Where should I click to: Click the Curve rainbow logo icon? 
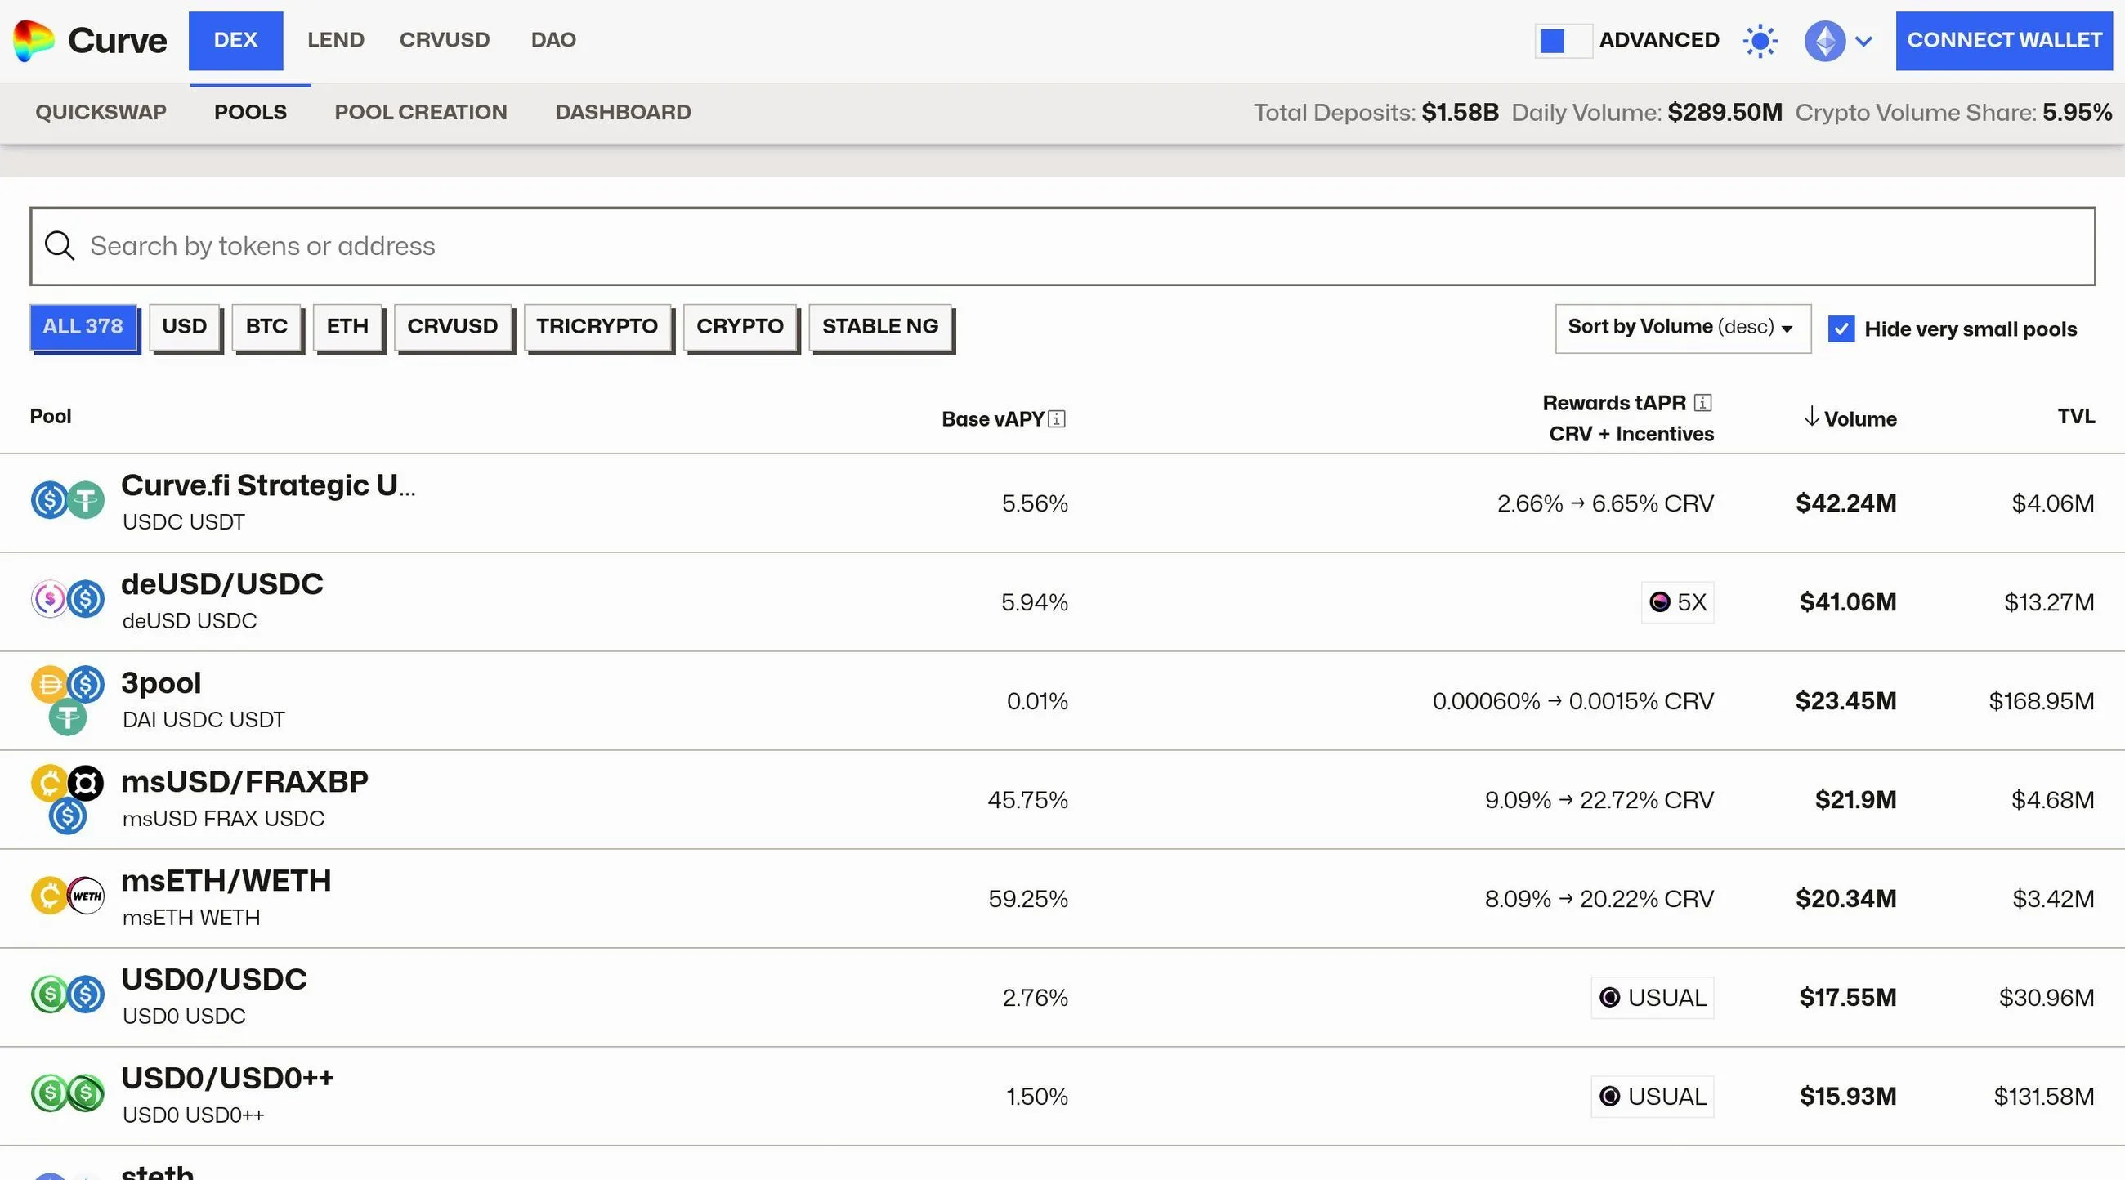[34, 40]
